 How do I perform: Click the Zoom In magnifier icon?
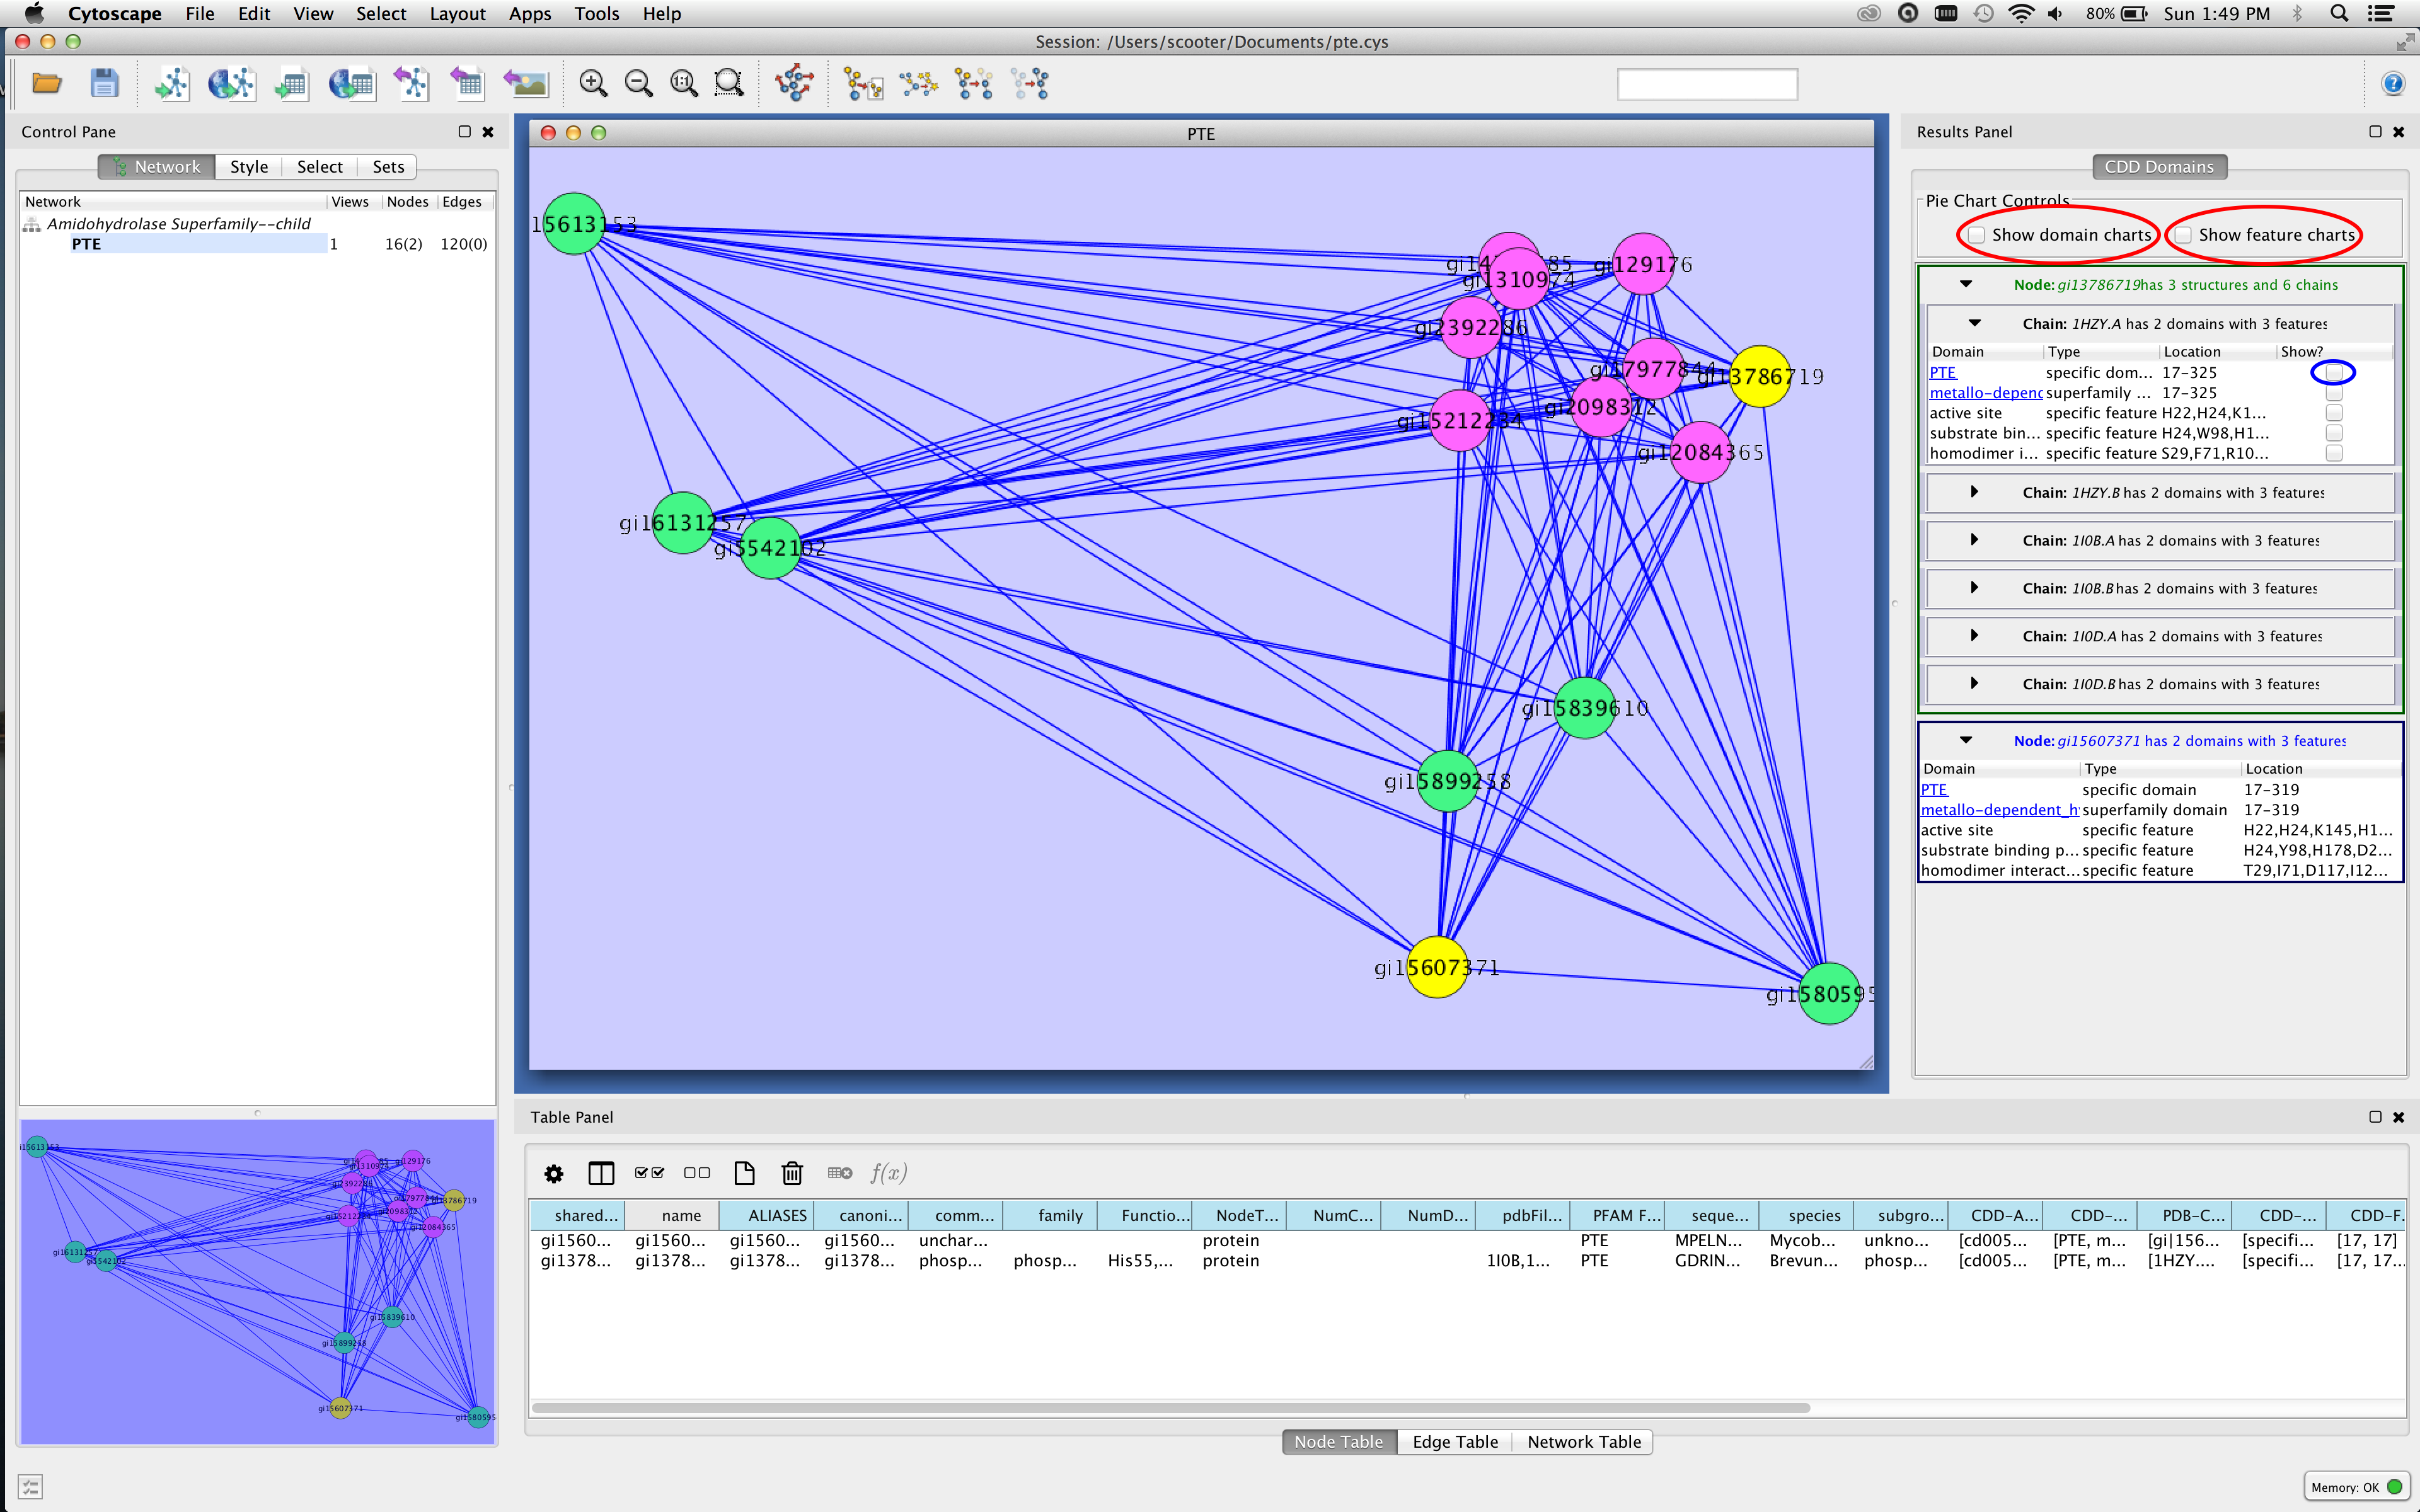[x=593, y=84]
